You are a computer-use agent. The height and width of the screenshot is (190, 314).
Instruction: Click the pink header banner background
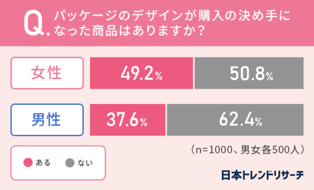tap(157, 23)
